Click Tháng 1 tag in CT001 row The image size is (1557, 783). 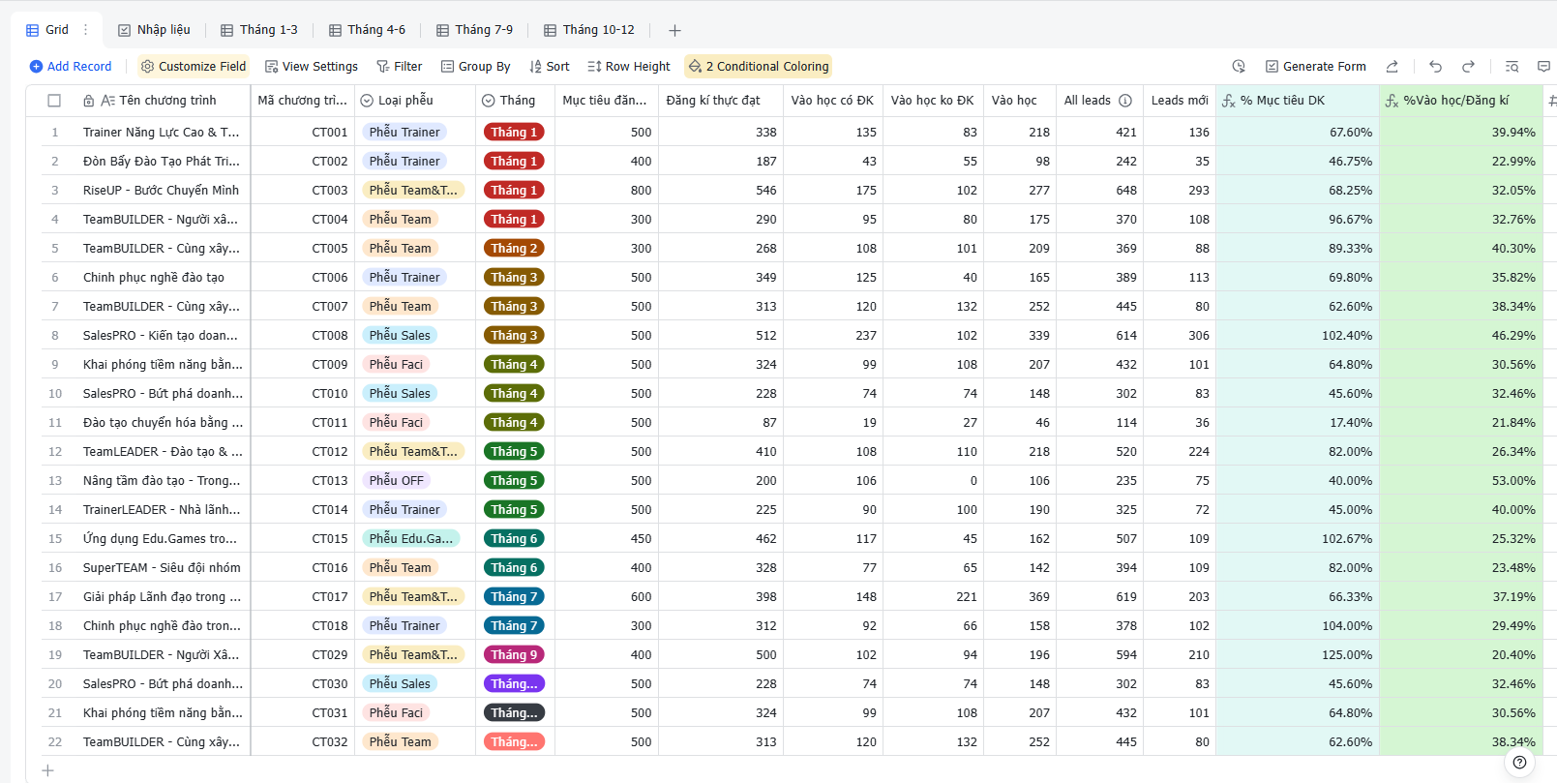(x=514, y=133)
